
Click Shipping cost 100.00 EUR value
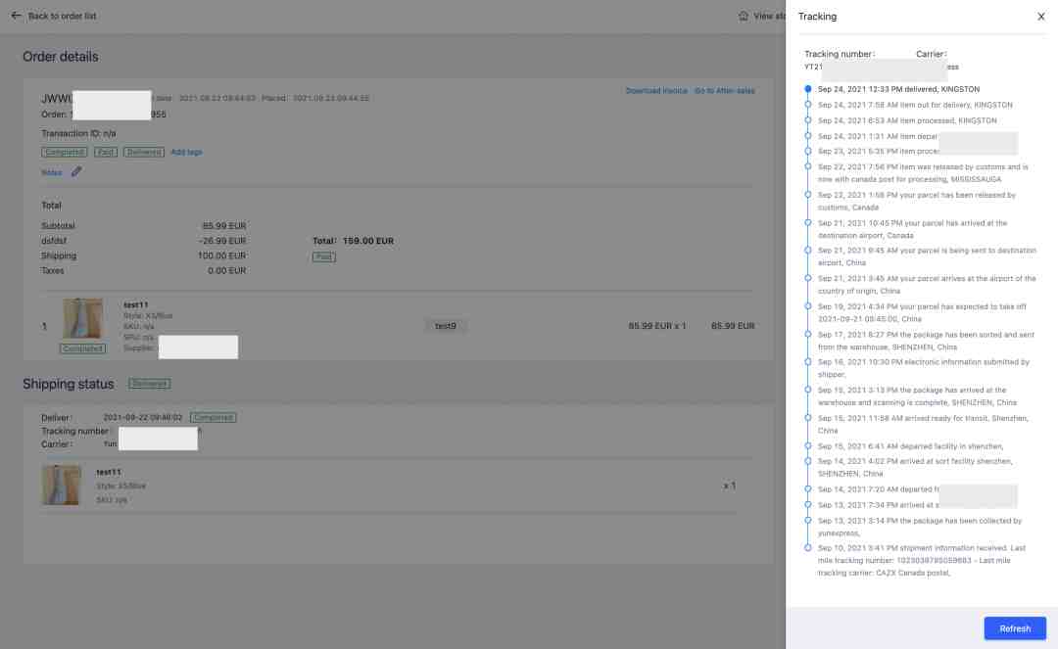tap(222, 255)
